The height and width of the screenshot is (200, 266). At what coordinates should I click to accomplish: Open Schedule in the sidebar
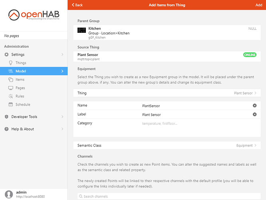point(23,105)
